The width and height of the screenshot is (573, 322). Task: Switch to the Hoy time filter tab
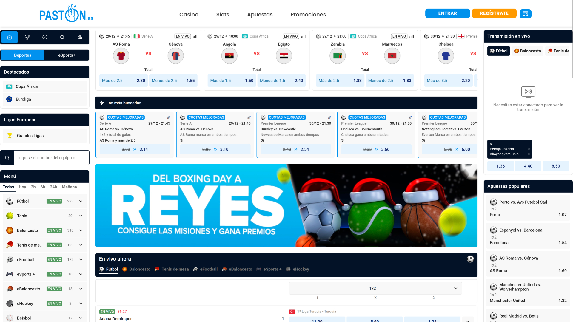point(22,187)
